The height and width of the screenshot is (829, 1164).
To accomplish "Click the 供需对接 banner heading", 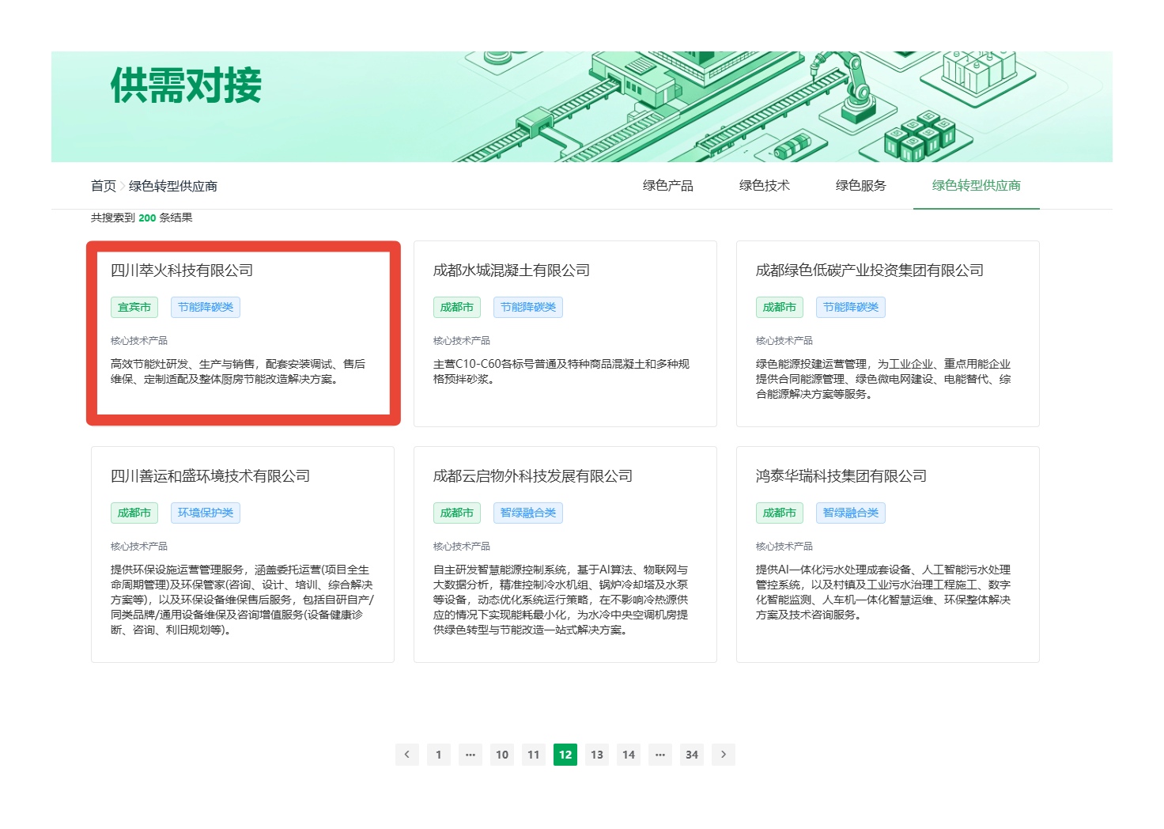I will (187, 85).
